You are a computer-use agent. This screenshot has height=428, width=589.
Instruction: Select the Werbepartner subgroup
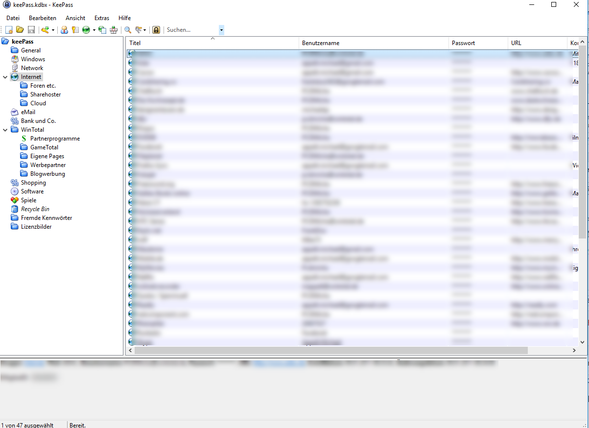[48, 165]
